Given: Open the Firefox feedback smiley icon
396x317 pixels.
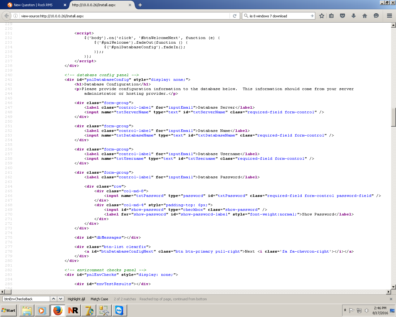Looking at the screenshot, I should tap(376, 15).
